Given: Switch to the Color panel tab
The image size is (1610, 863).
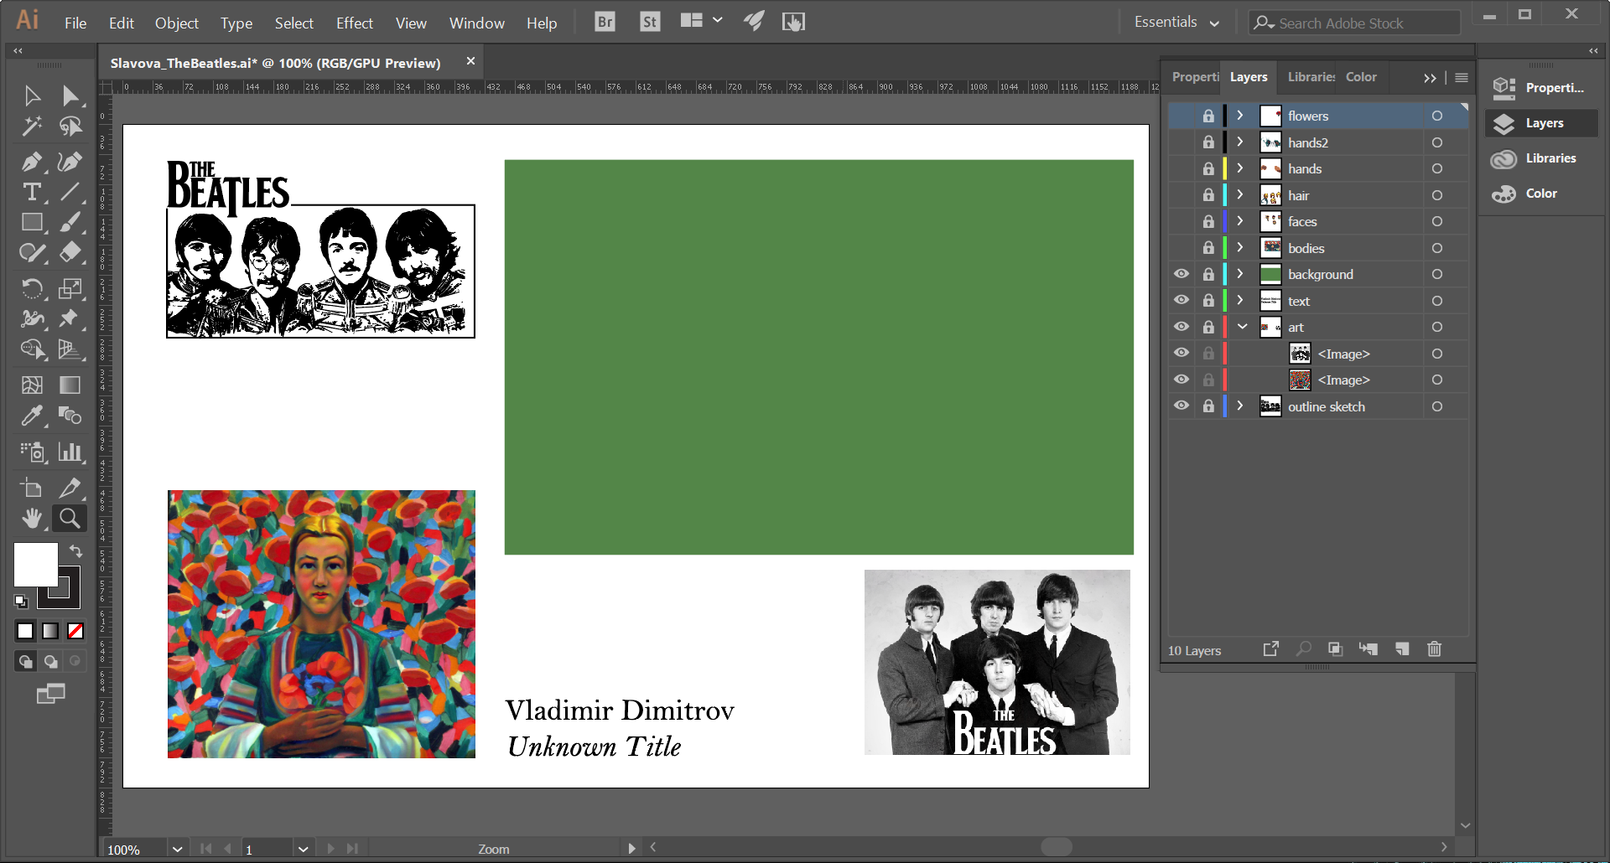Looking at the screenshot, I should coord(1361,77).
